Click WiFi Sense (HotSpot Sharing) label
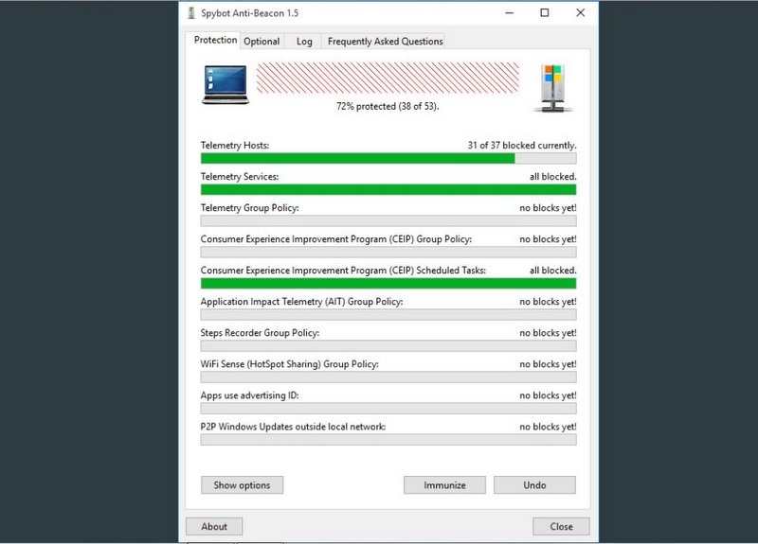This screenshot has height=544, width=758. [x=290, y=364]
